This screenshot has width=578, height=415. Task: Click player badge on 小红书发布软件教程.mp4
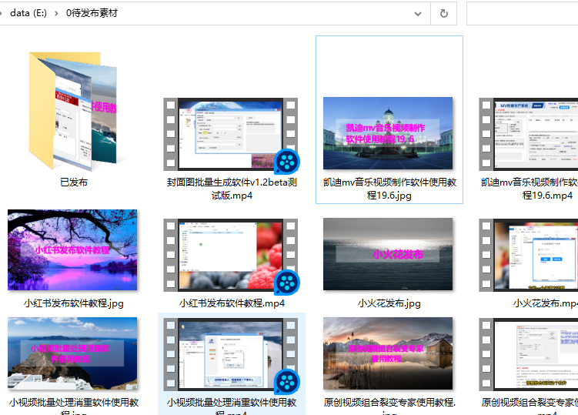287,283
